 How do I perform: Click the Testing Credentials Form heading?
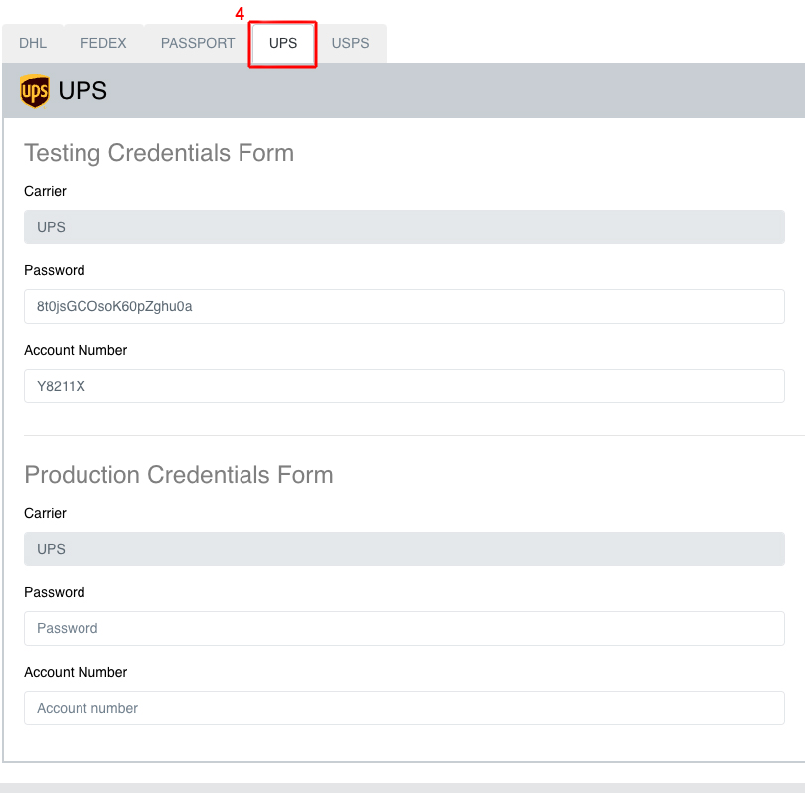[x=159, y=153]
